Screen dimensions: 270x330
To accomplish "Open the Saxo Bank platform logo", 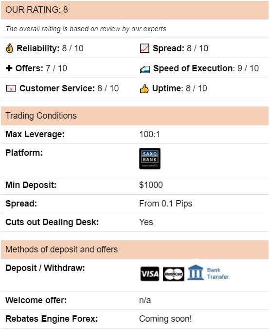I will 150,159.
